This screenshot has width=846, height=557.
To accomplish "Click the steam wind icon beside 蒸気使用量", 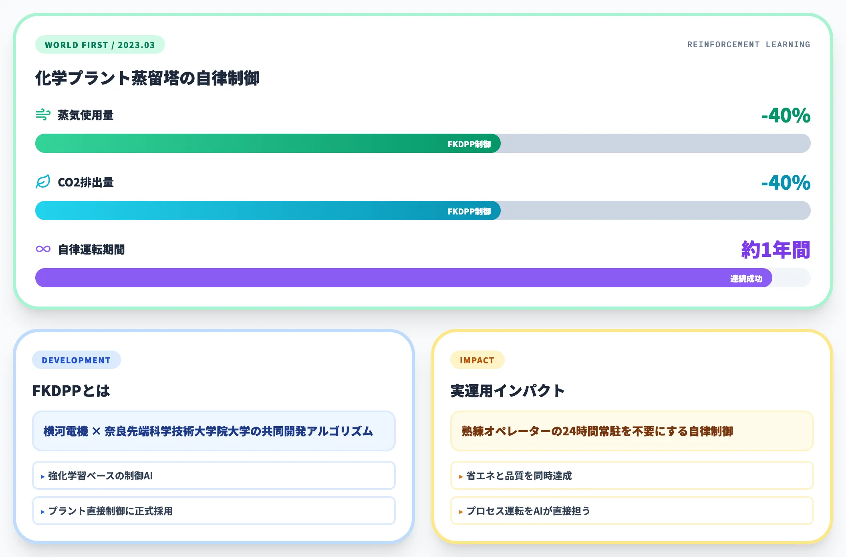I will [x=43, y=115].
